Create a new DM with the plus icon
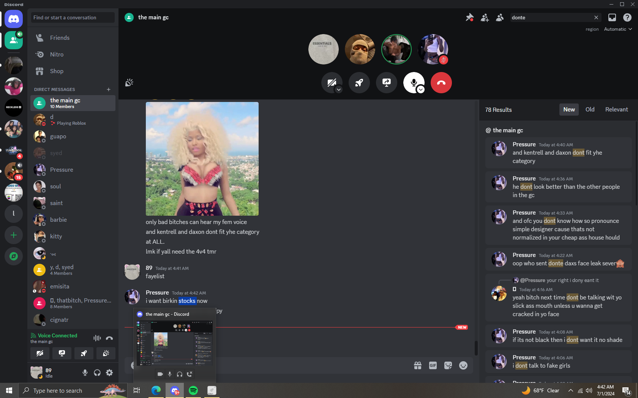Viewport: 638px width, 398px height. [109, 89]
